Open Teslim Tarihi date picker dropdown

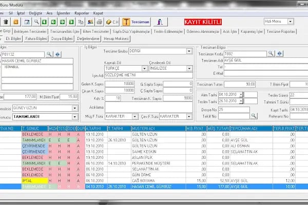(x=241, y=101)
